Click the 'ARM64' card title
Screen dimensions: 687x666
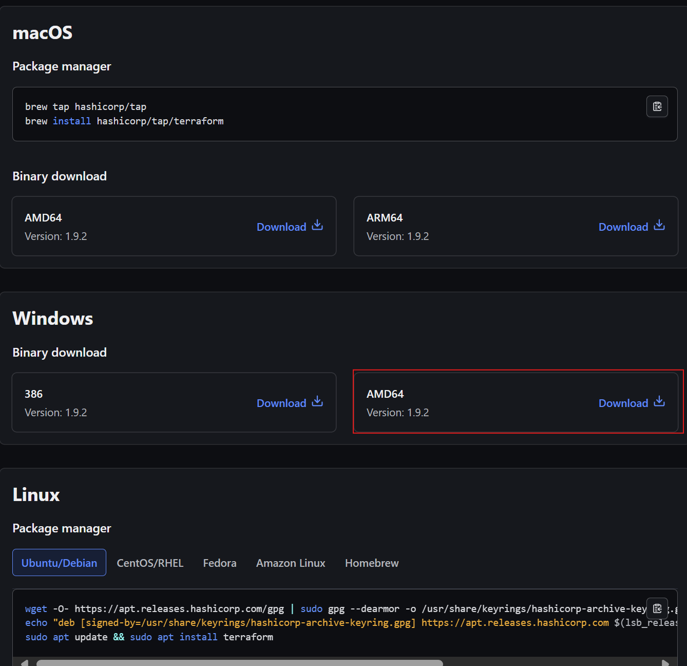[385, 218]
